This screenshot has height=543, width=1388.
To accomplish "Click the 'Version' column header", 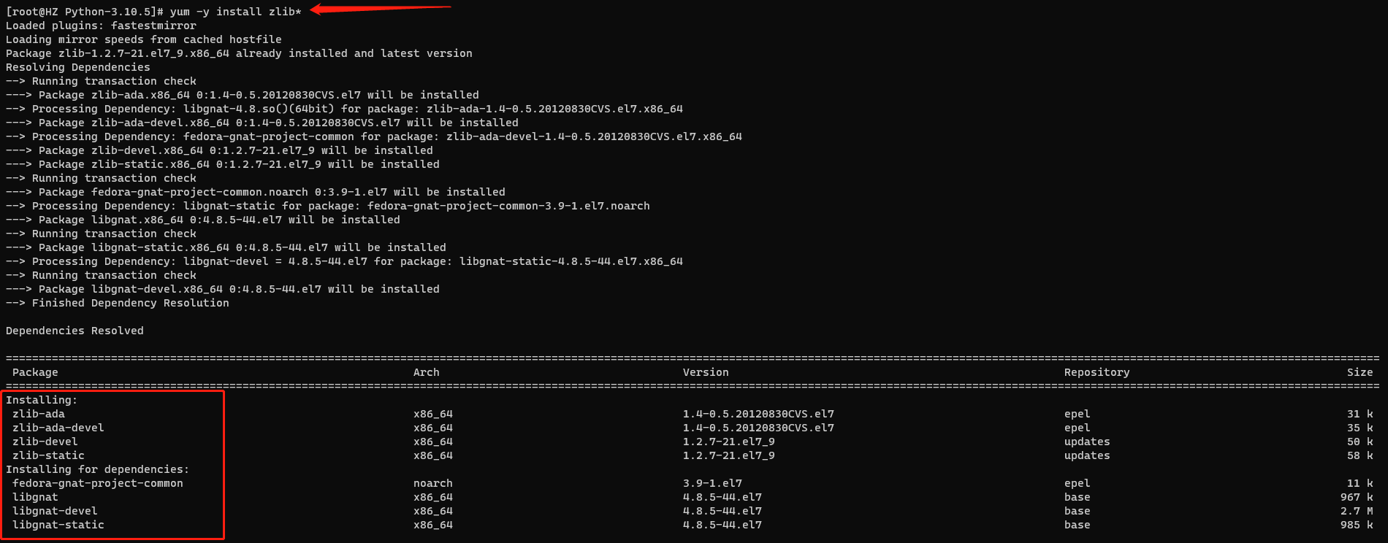I will point(706,372).
